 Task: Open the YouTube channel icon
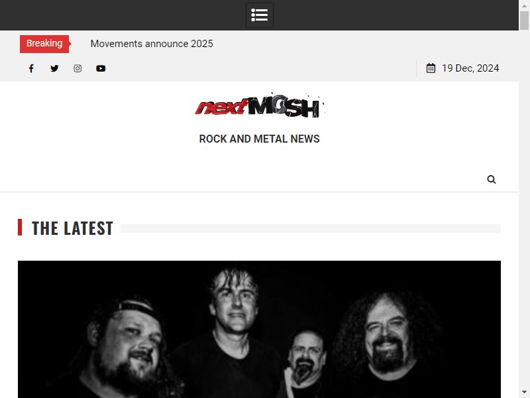click(101, 68)
